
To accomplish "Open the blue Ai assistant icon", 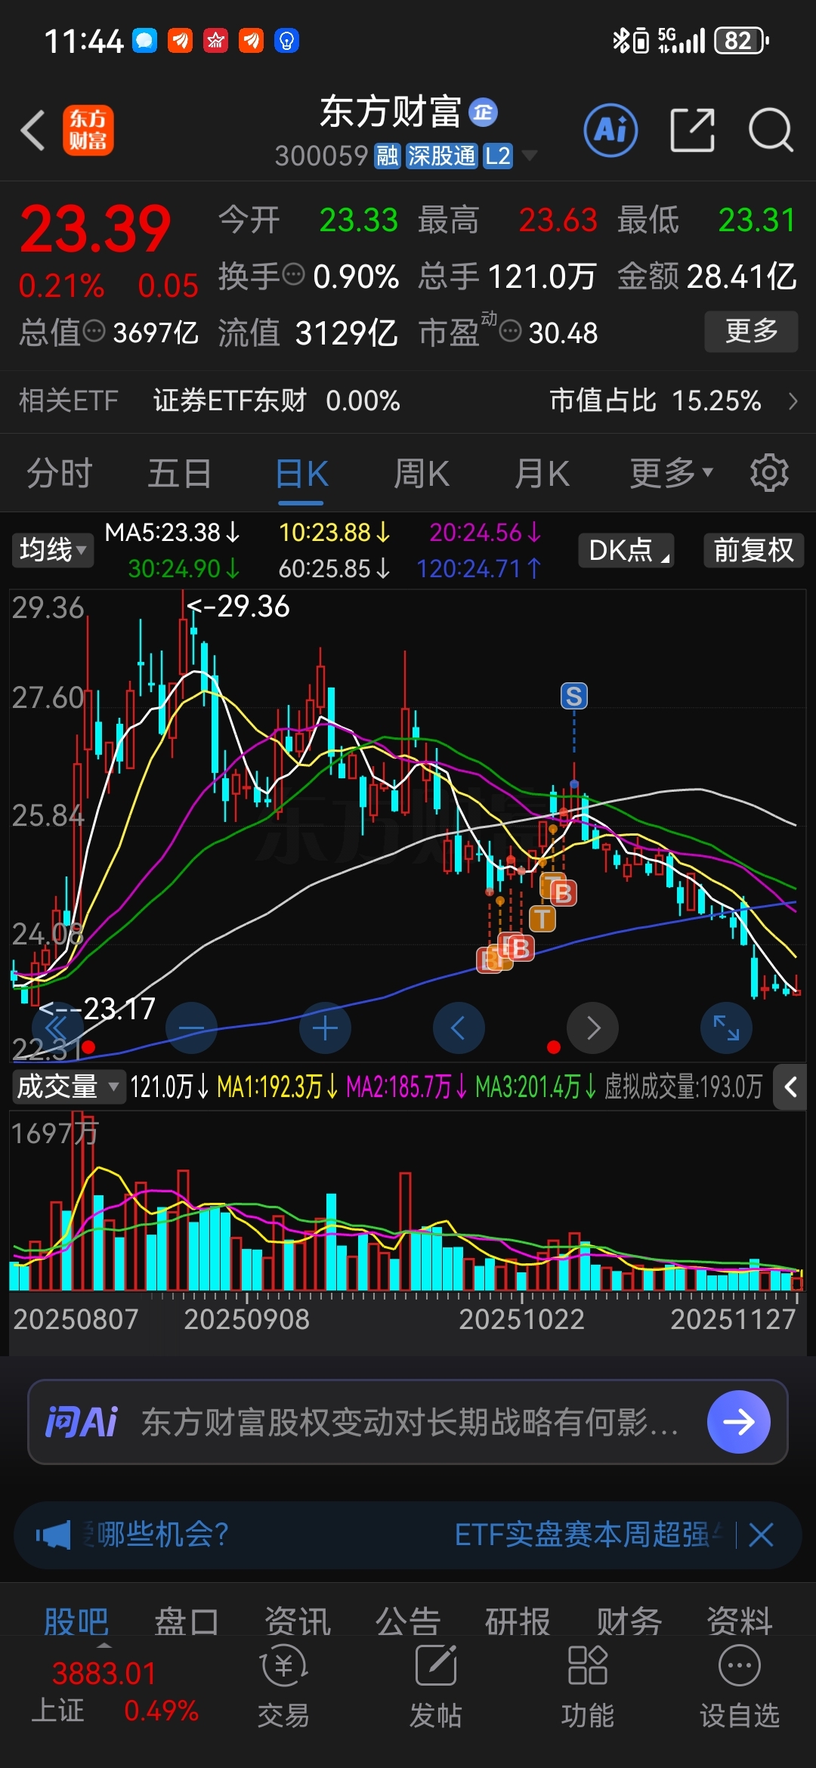I will pyautogui.click(x=610, y=130).
